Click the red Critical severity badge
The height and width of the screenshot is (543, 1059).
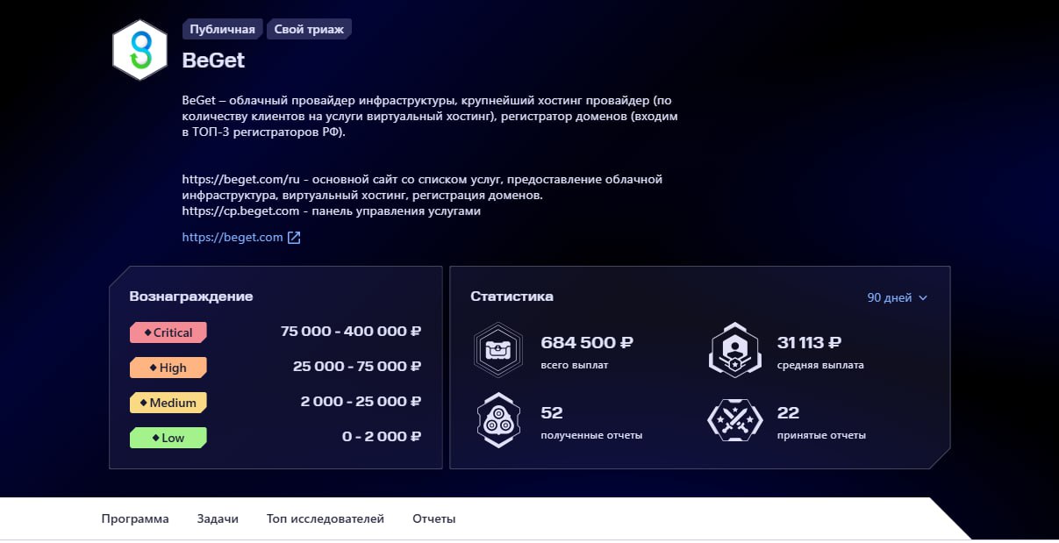(168, 332)
